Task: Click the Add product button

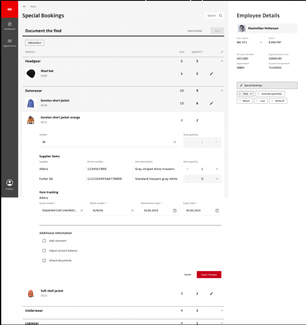Action: point(34,43)
